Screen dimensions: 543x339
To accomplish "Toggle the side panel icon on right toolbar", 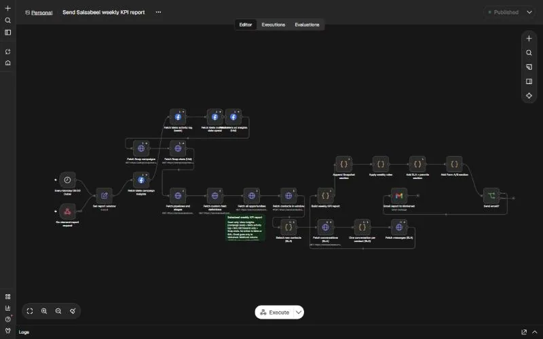I will pyautogui.click(x=529, y=81).
